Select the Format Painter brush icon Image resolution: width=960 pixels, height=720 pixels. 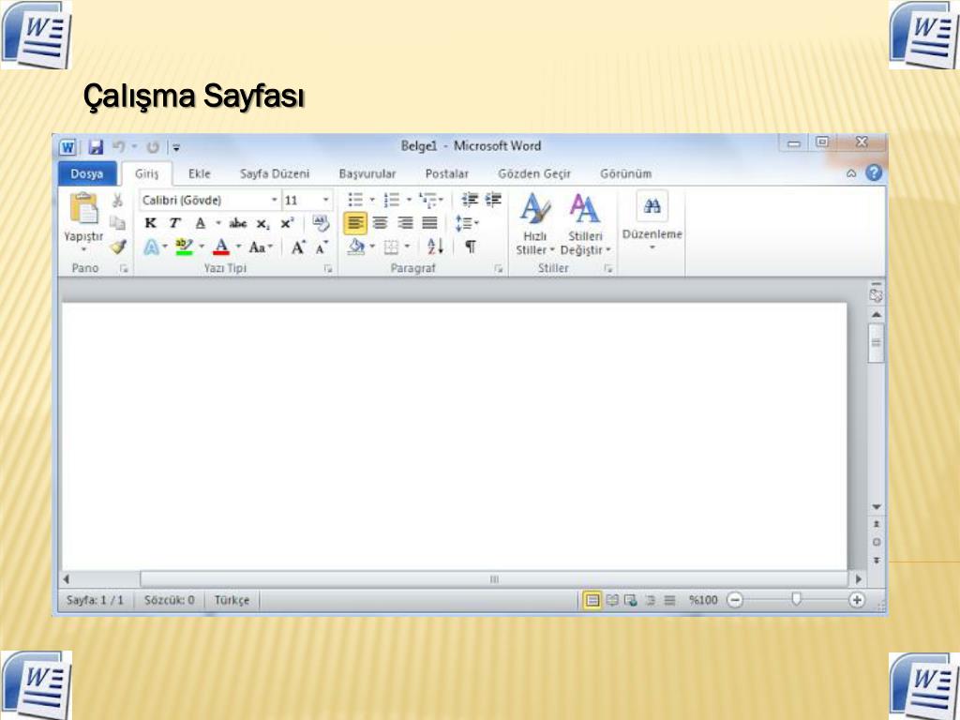(x=117, y=247)
